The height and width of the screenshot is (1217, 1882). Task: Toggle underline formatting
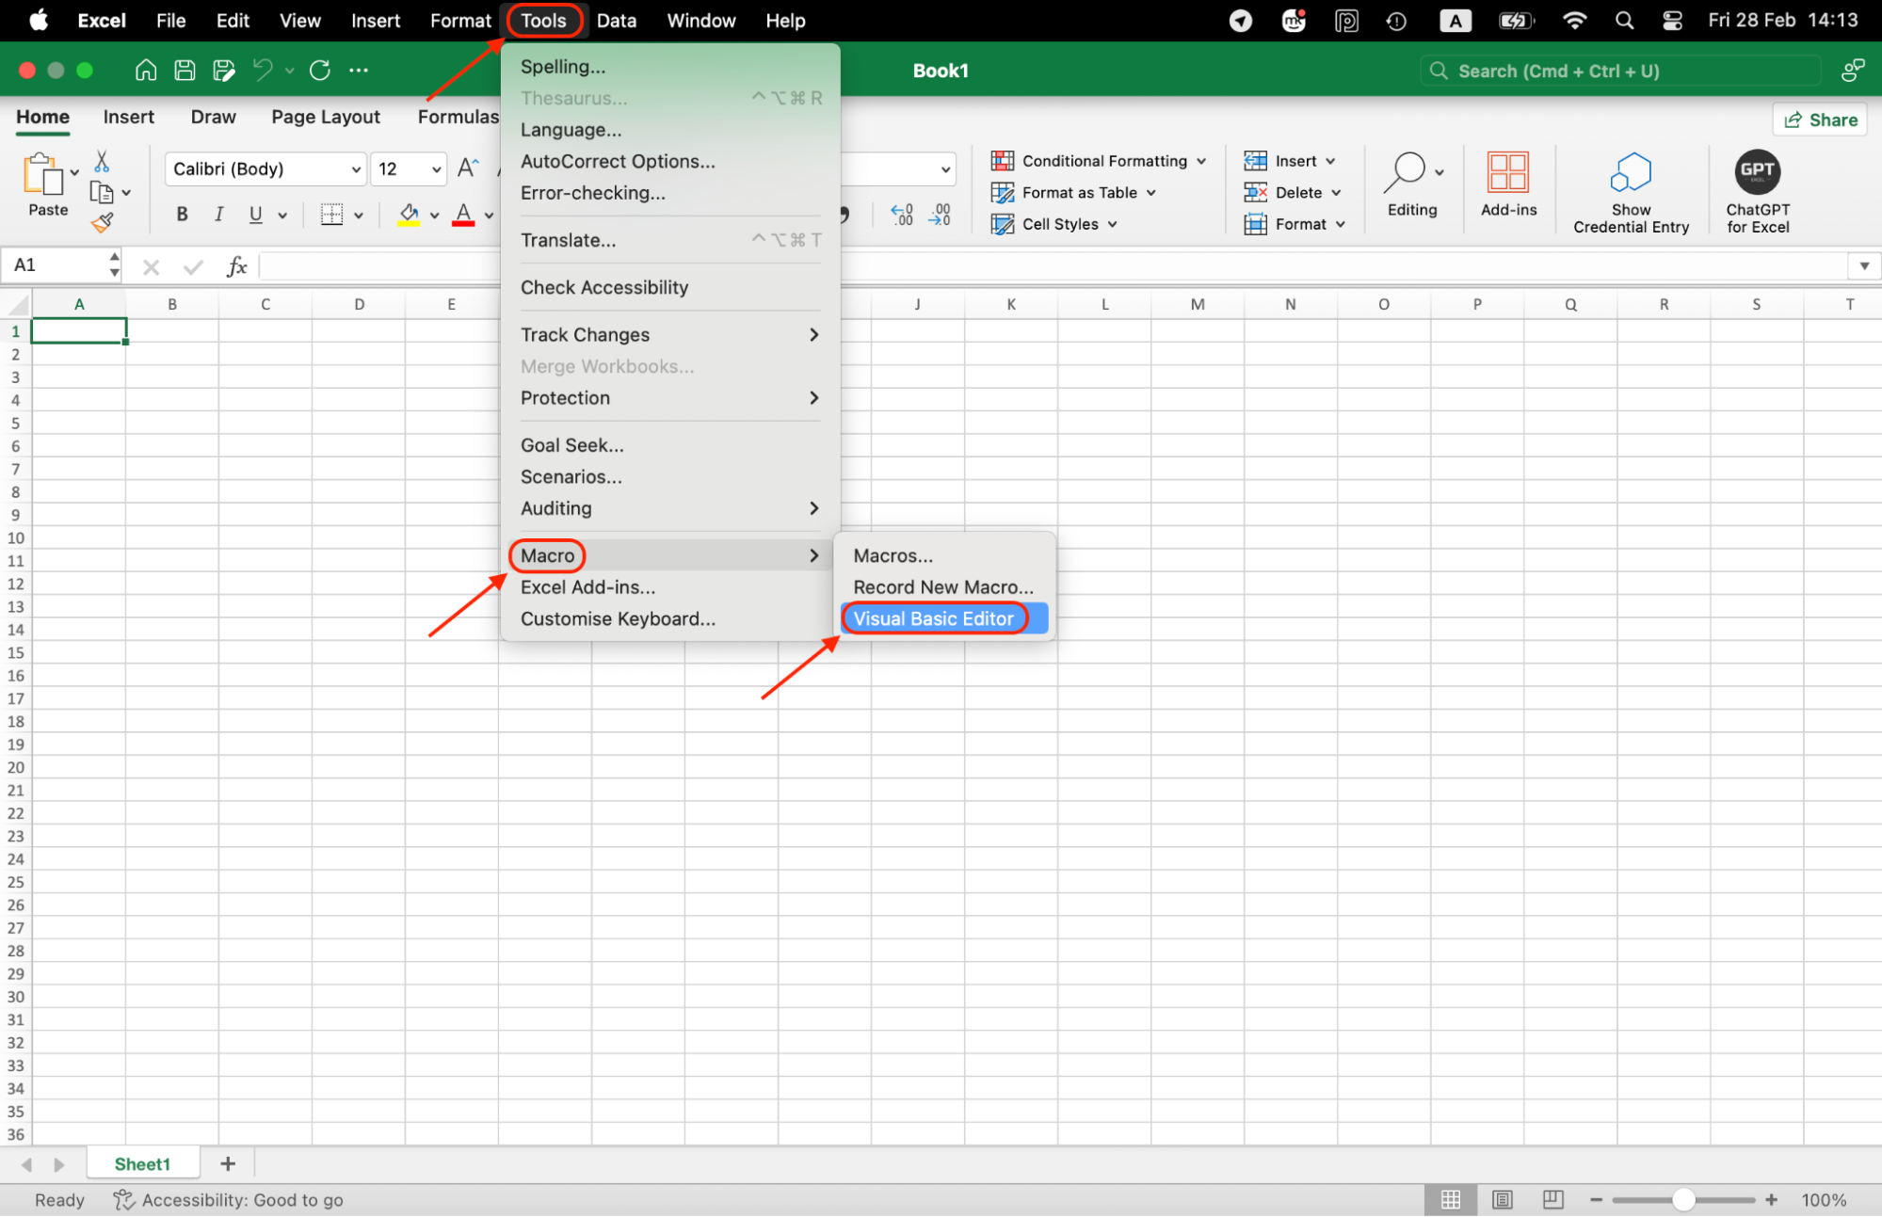pos(254,214)
